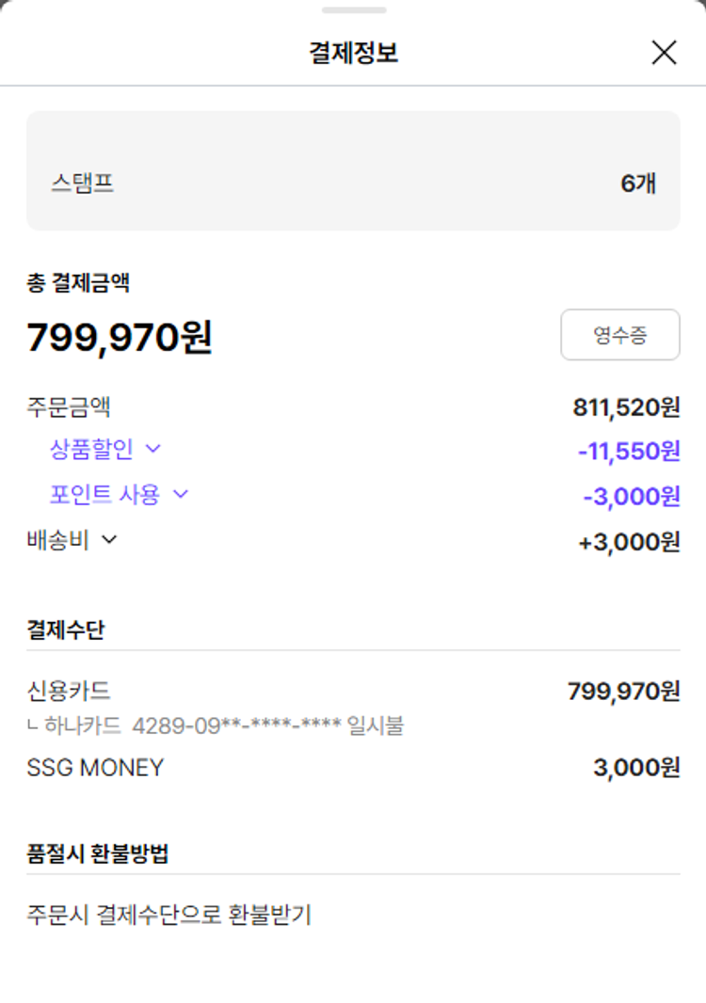
Task: Click the -11,550원 discount amount
Action: point(629,452)
